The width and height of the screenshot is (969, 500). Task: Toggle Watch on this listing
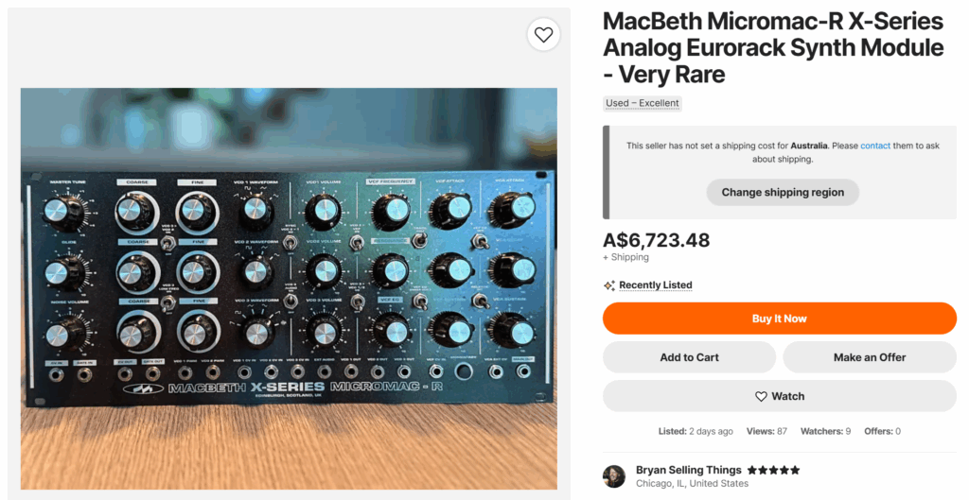780,397
